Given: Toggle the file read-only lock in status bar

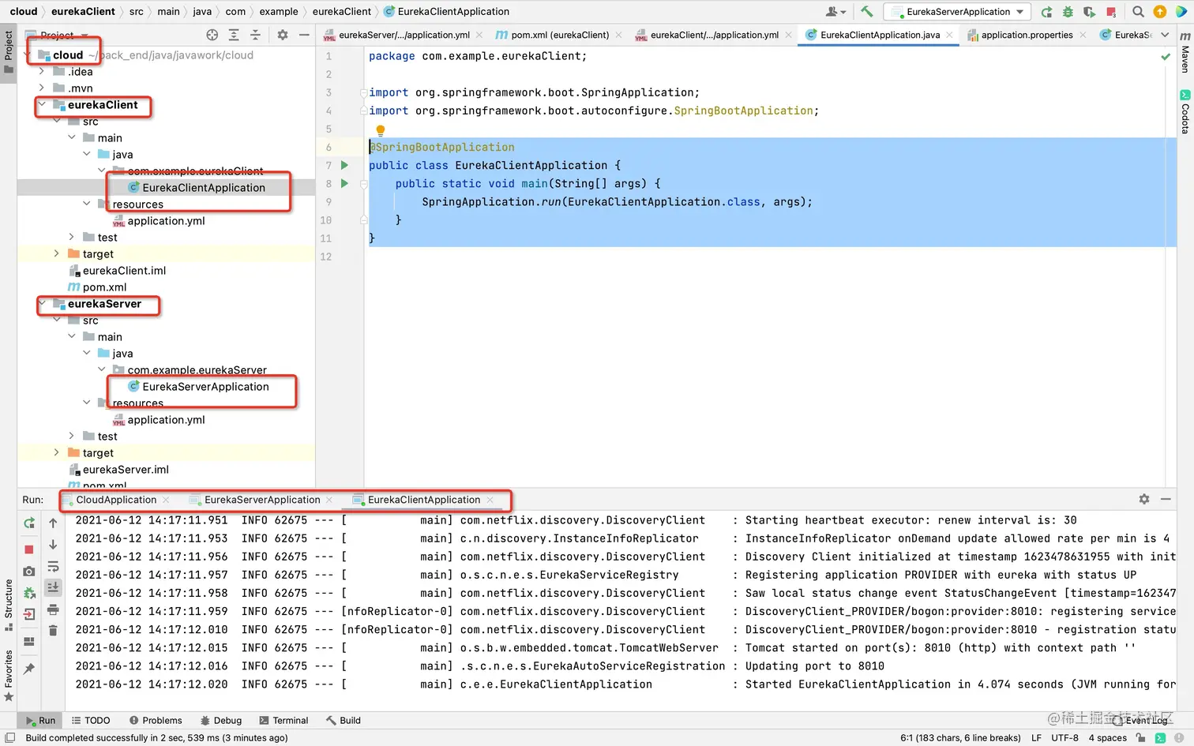Looking at the screenshot, I should click(x=1140, y=738).
